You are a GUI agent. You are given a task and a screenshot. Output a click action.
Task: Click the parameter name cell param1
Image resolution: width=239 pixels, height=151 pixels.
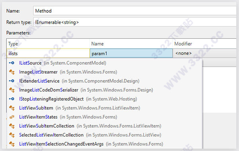[131, 54]
